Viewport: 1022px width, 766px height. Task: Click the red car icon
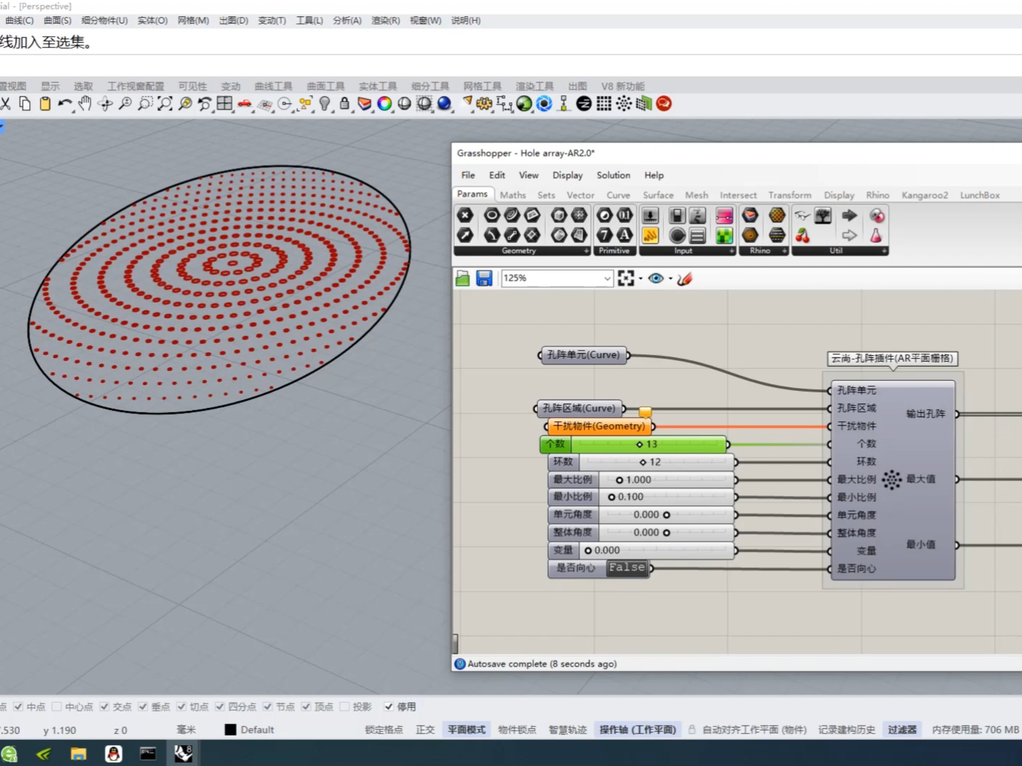(x=245, y=104)
